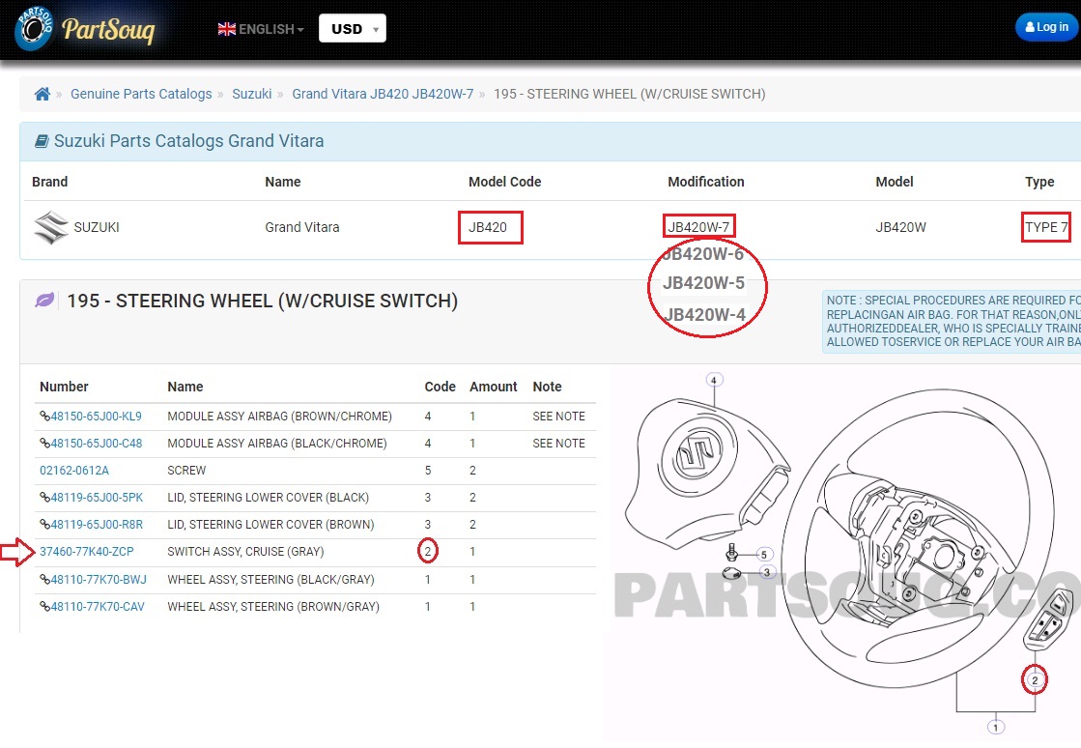Click substitution icon before 48110-77K70-BWJ
This screenshot has height=748, width=1081.
point(44,580)
